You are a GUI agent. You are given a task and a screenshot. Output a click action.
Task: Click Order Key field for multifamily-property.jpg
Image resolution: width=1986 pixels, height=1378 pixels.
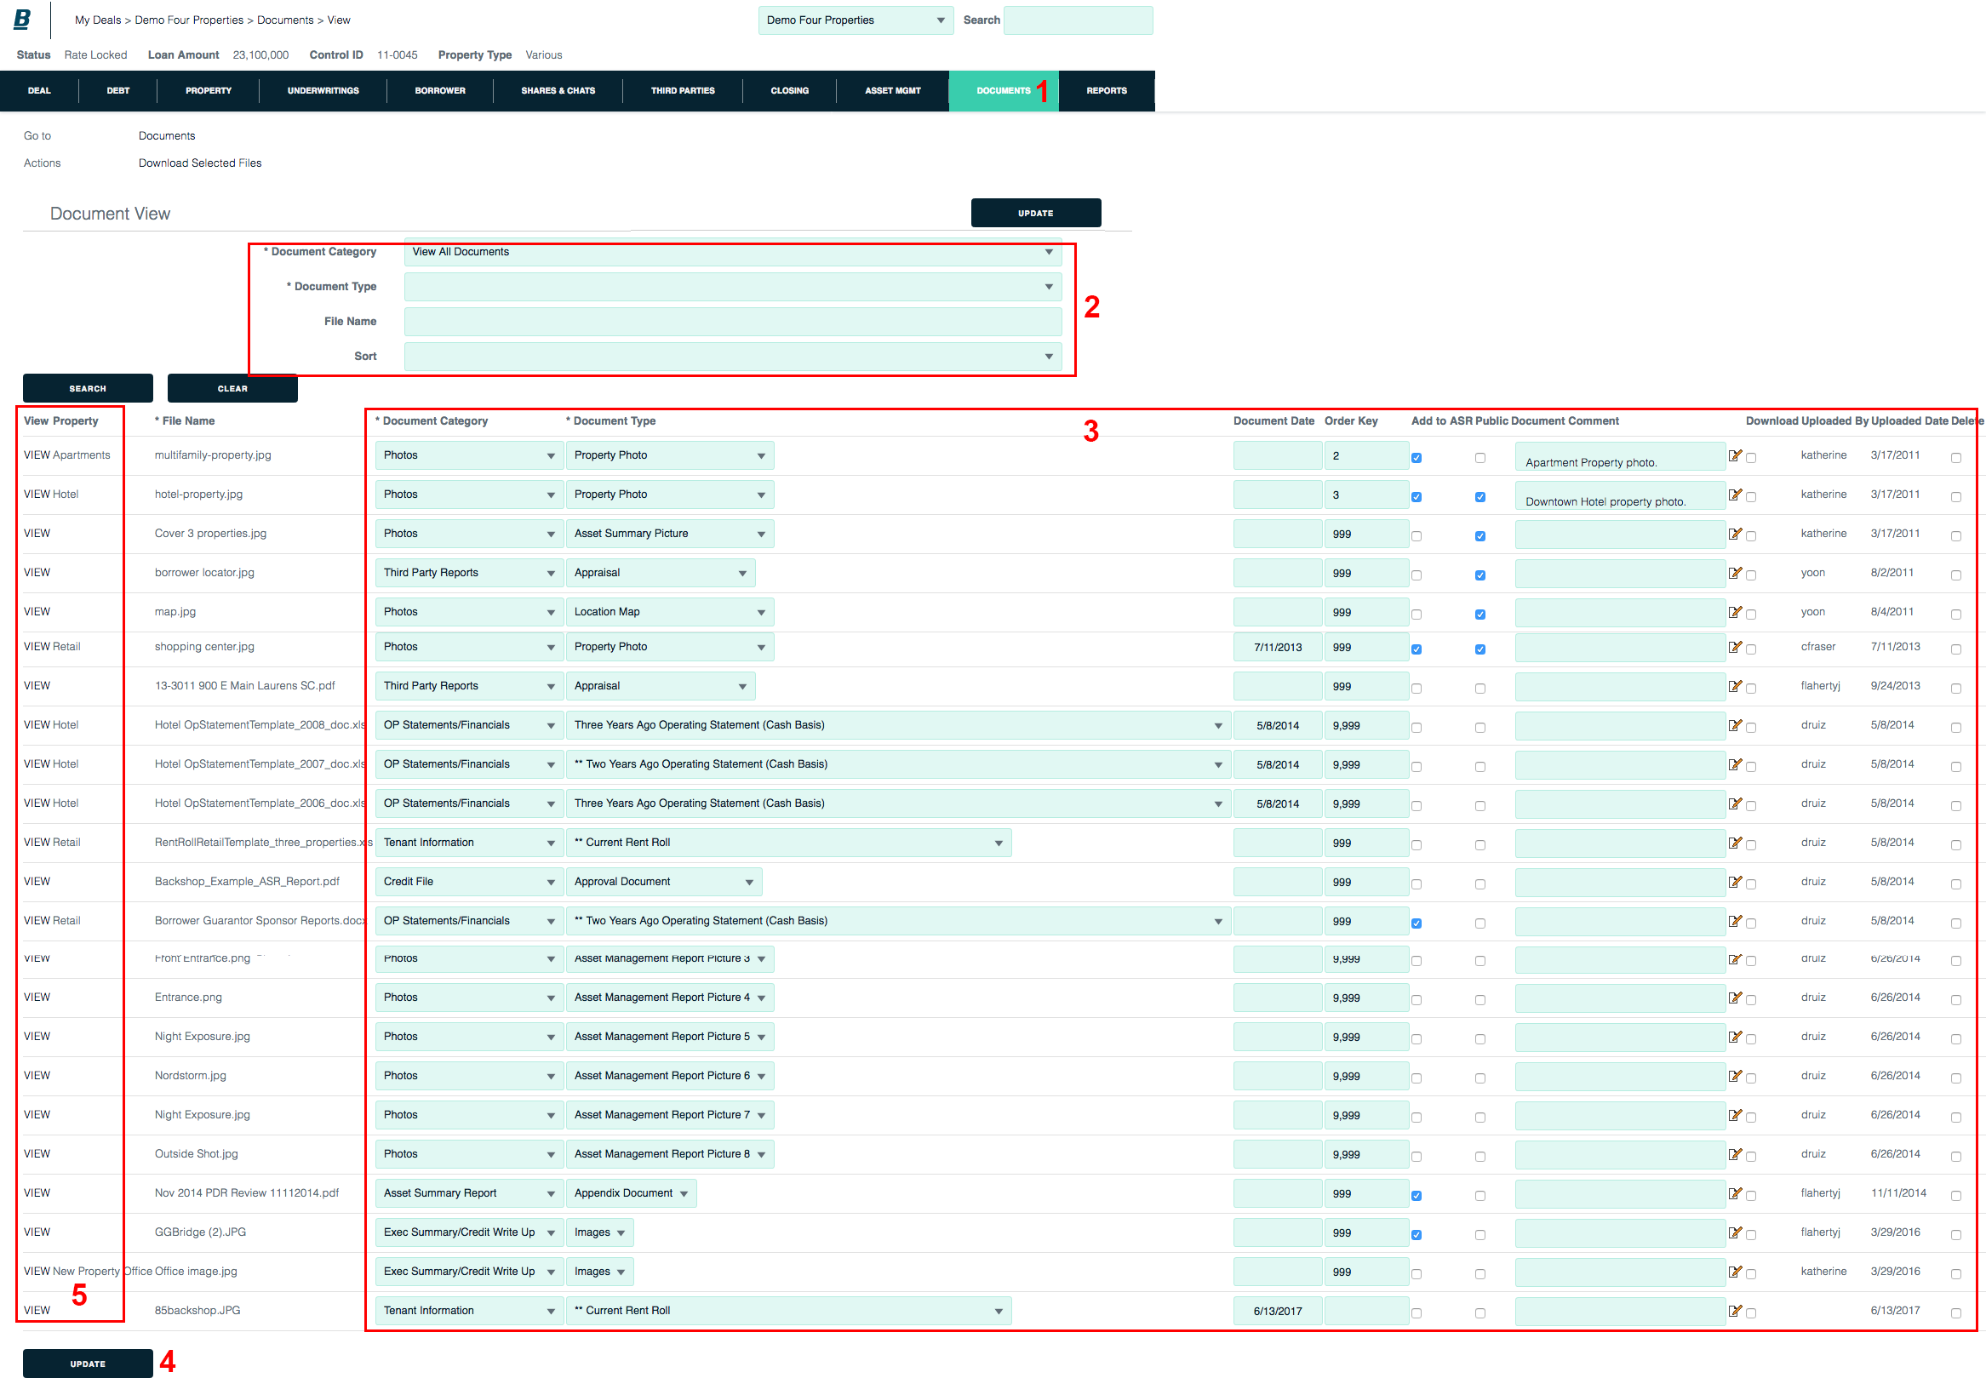1365,456
